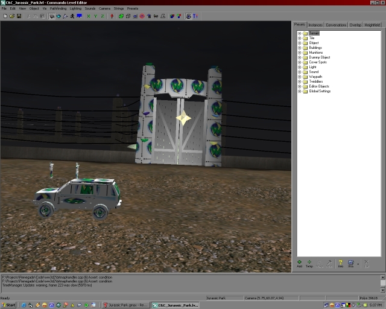Viewport: 386px width, 309px height.
Task: Click the Add preset icon
Action: pyautogui.click(x=300, y=263)
